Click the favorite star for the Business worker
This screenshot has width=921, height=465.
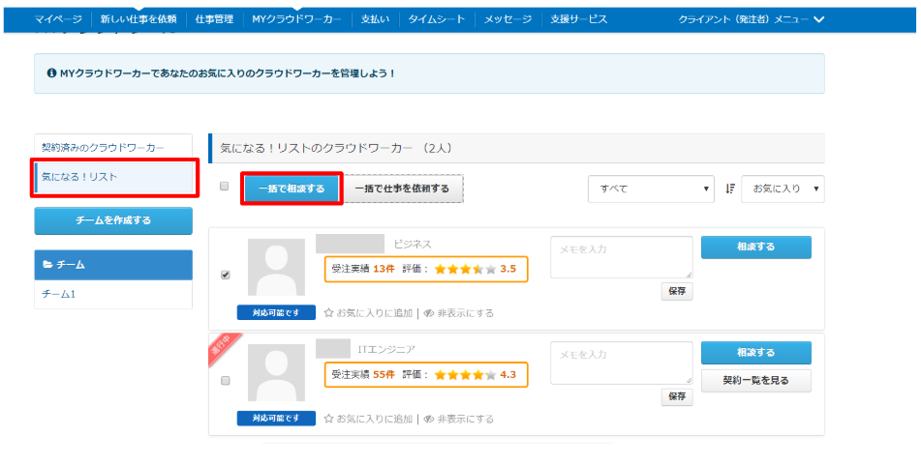coord(328,313)
